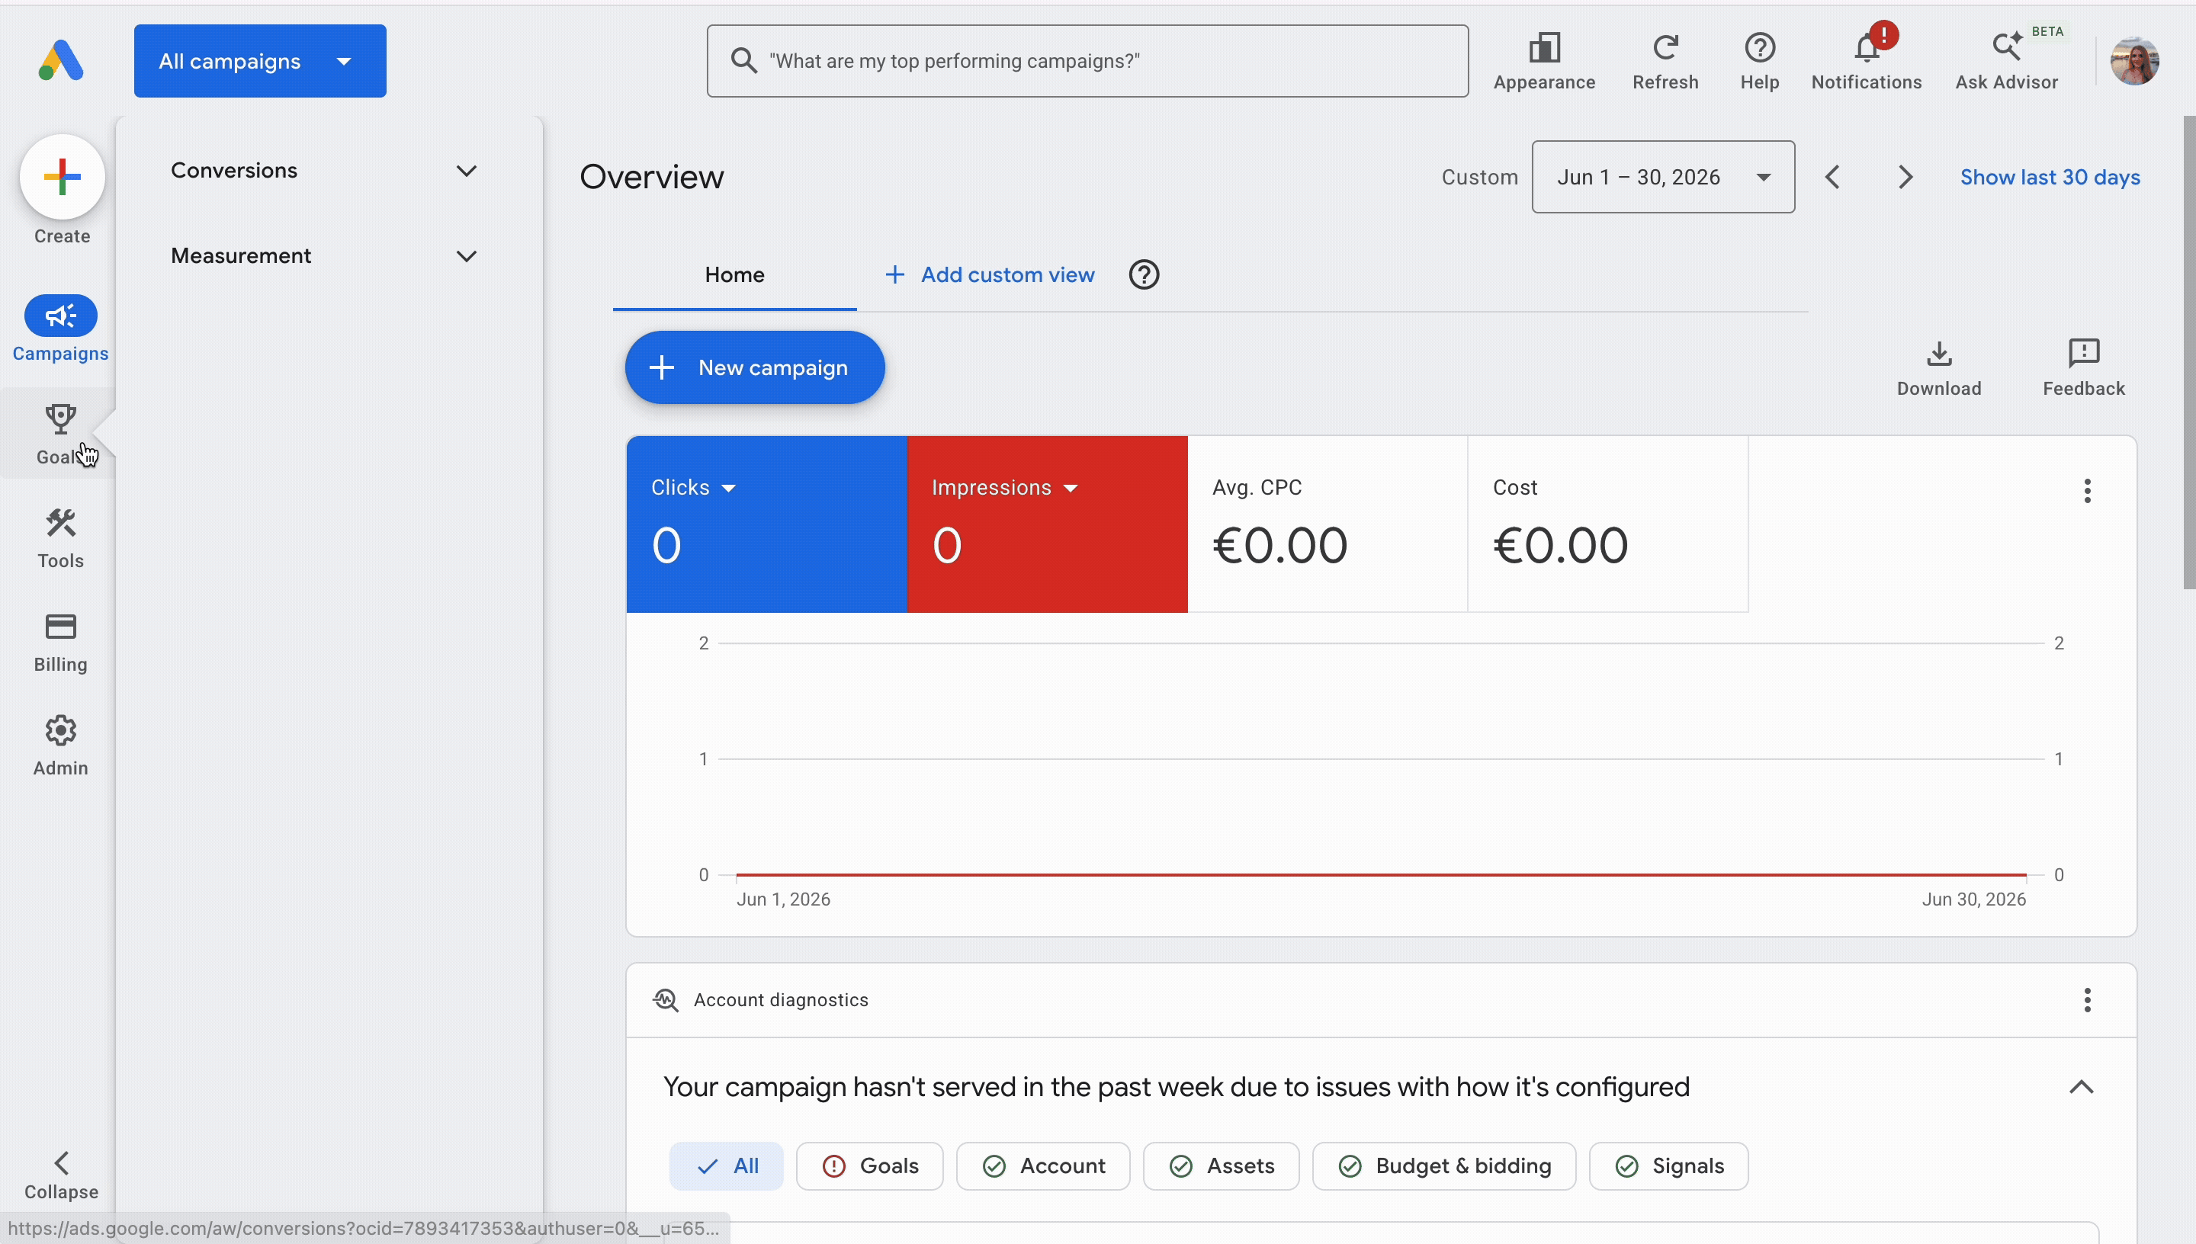Filter diagnostics by Signals
The width and height of the screenshot is (2196, 1244).
click(x=1668, y=1165)
